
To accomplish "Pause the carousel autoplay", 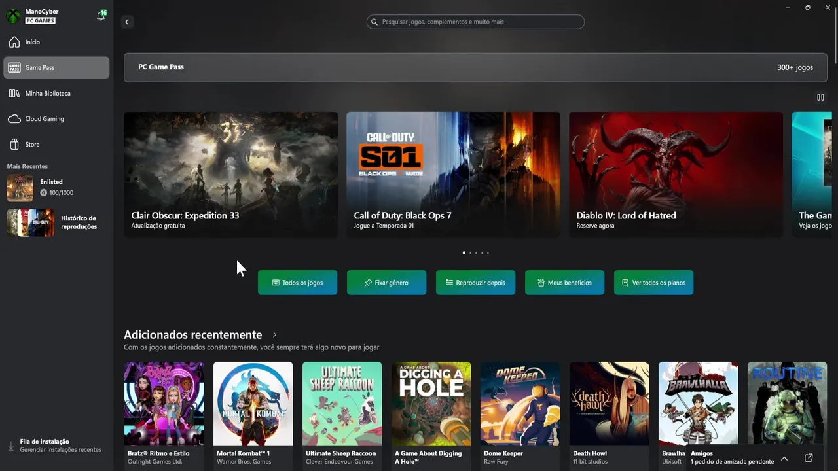I will (820, 97).
